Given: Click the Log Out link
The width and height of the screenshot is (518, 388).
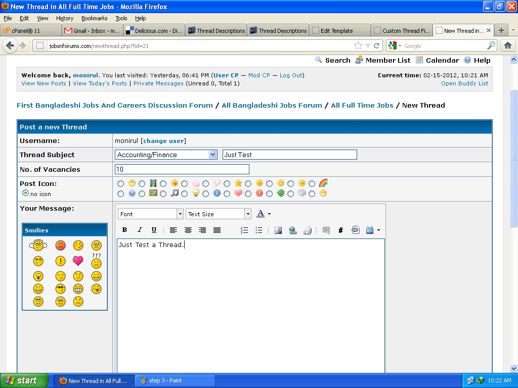Looking at the screenshot, I should click(x=291, y=75).
